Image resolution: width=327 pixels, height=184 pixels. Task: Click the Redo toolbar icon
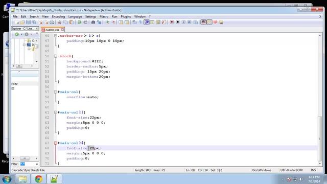click(x=85, y=22)
